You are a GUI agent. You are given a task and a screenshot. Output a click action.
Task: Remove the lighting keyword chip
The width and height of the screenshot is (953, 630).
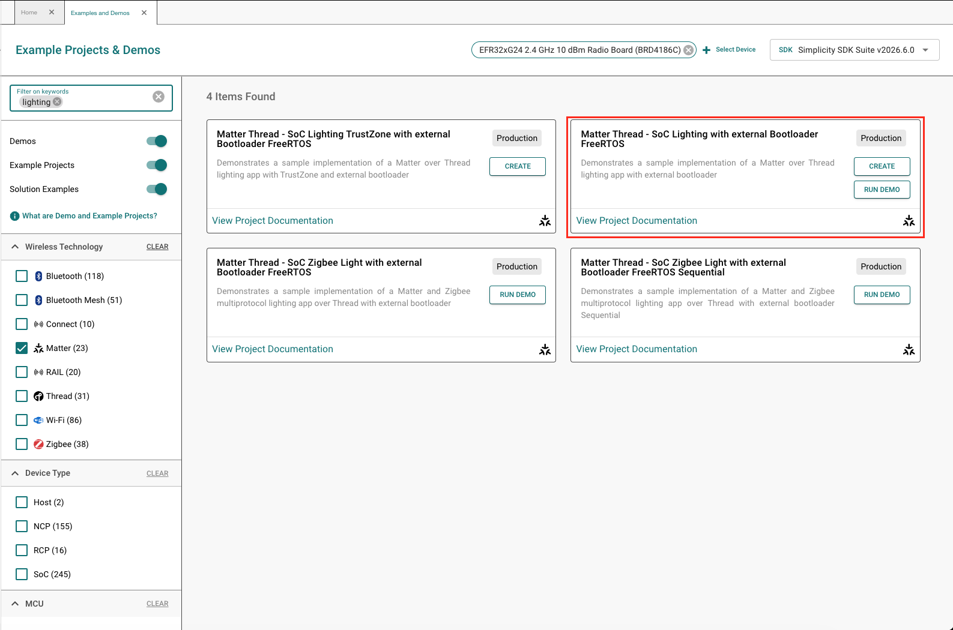[57, 102]
